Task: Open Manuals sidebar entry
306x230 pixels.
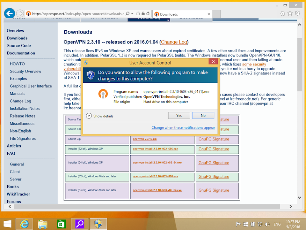Action: tap(17, 94)
